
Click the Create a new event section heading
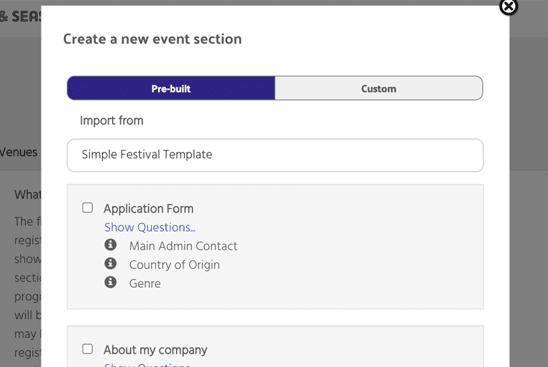[153, 39]
